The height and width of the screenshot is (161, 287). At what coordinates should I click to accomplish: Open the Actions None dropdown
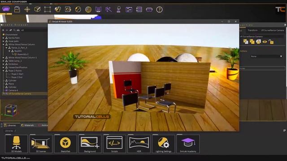click(266, 56)
